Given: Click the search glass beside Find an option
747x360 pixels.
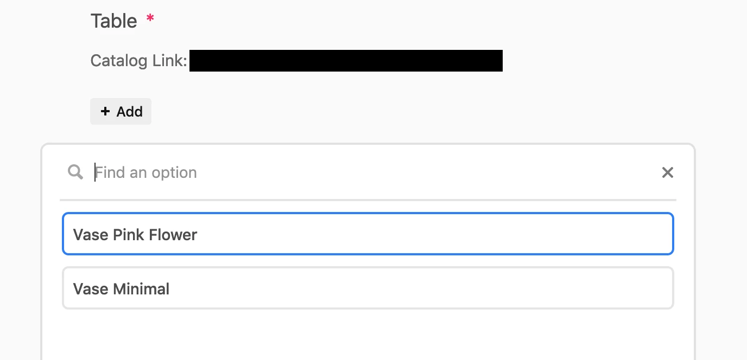Looking at the screenshot, I should click(75, 172).
